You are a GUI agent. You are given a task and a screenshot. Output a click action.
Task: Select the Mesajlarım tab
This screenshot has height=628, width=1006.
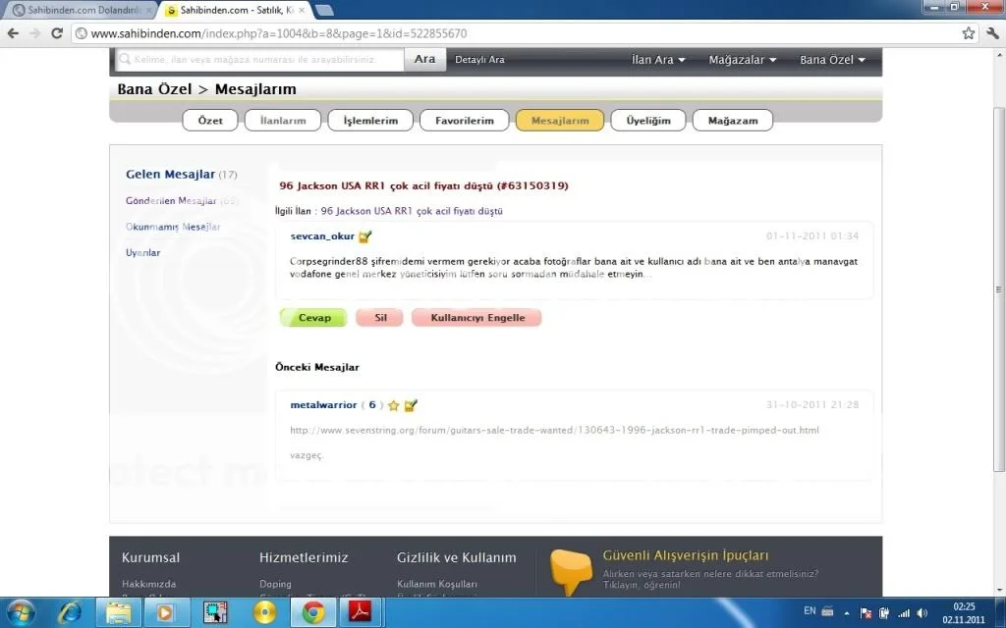pyautogui.click(x=559, y=120)
